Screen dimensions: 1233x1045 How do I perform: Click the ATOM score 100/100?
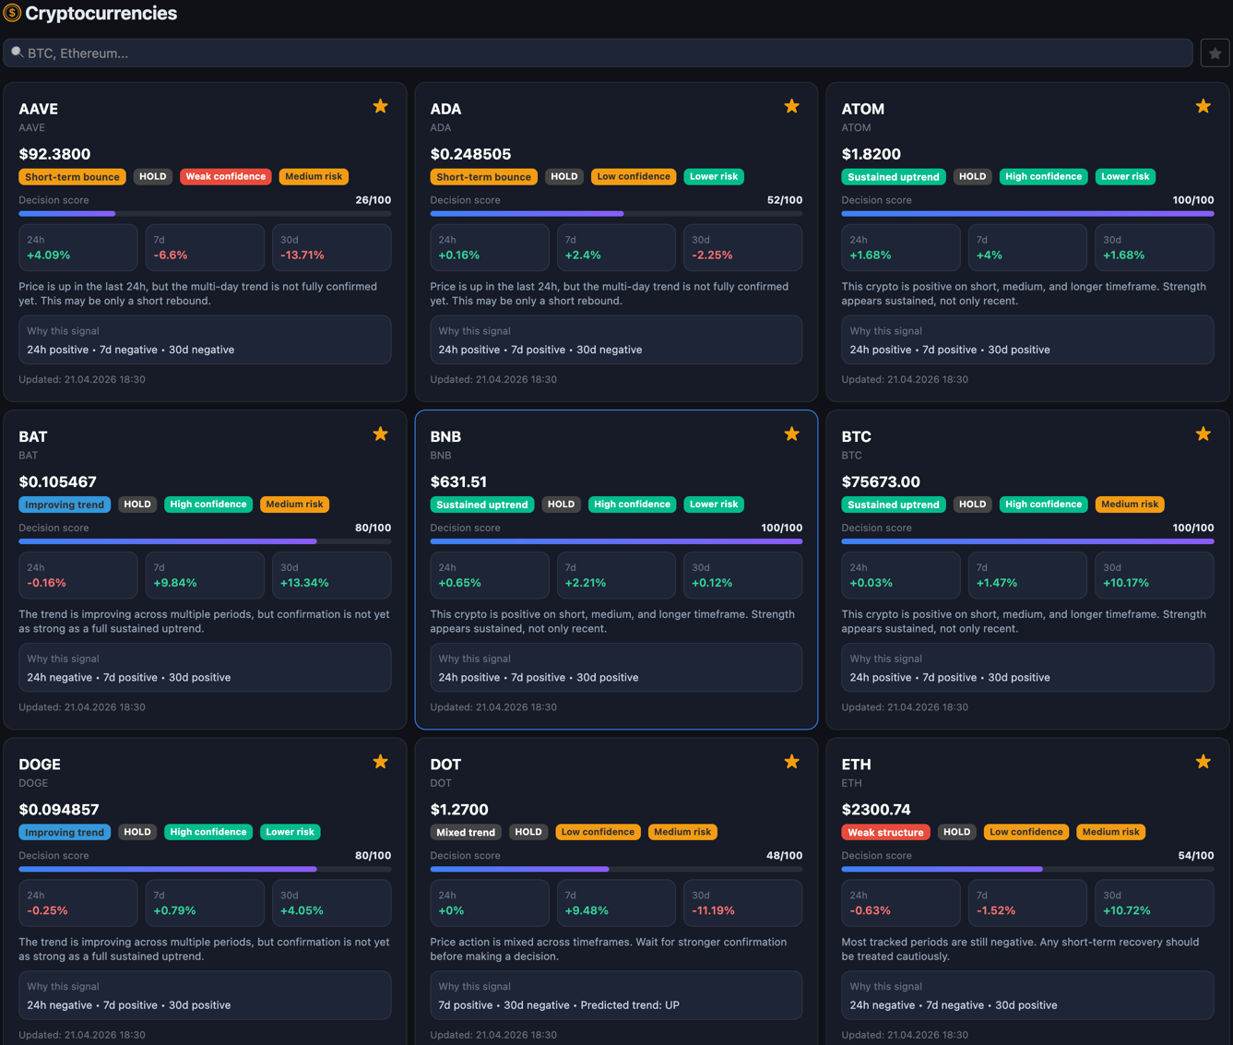pos(1192,200)
